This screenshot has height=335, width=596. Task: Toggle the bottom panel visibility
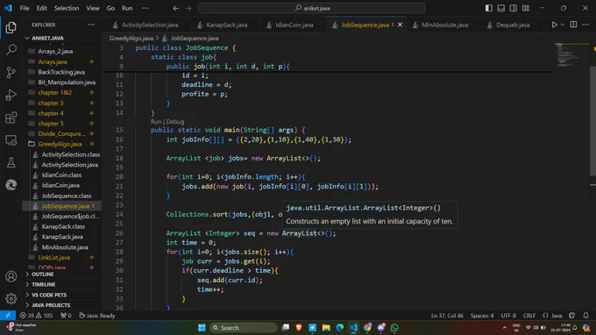(x=501, y=8)
